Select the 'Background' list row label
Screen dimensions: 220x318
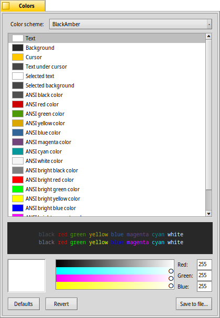tap(40, 48)
